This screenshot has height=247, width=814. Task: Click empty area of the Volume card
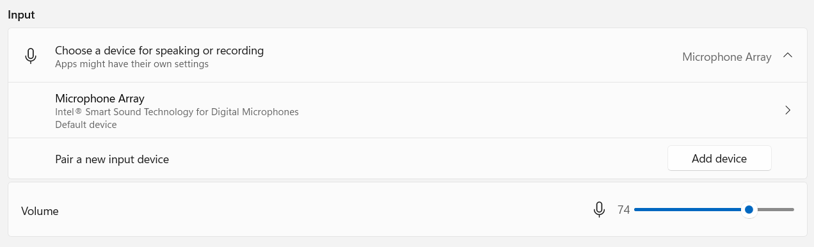320,210
